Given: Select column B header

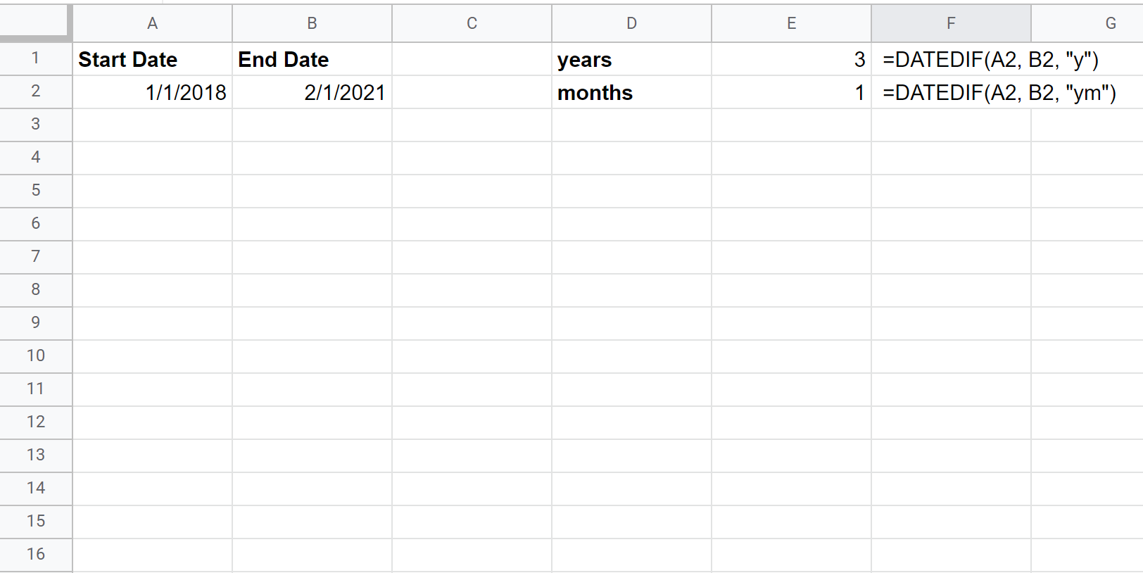Looking at the screenshot, I should [312, 23].
